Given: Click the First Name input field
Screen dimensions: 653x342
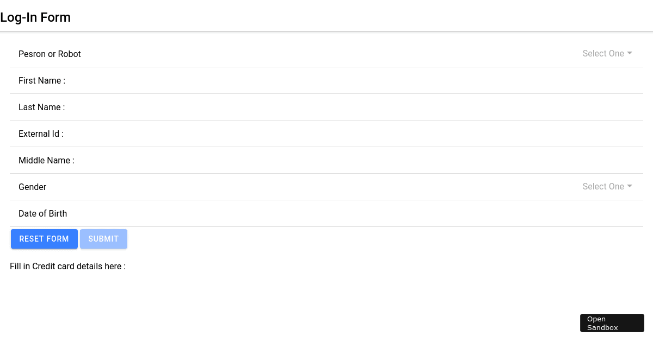Looking at the screenshot, I should click(x=326, y=80).
